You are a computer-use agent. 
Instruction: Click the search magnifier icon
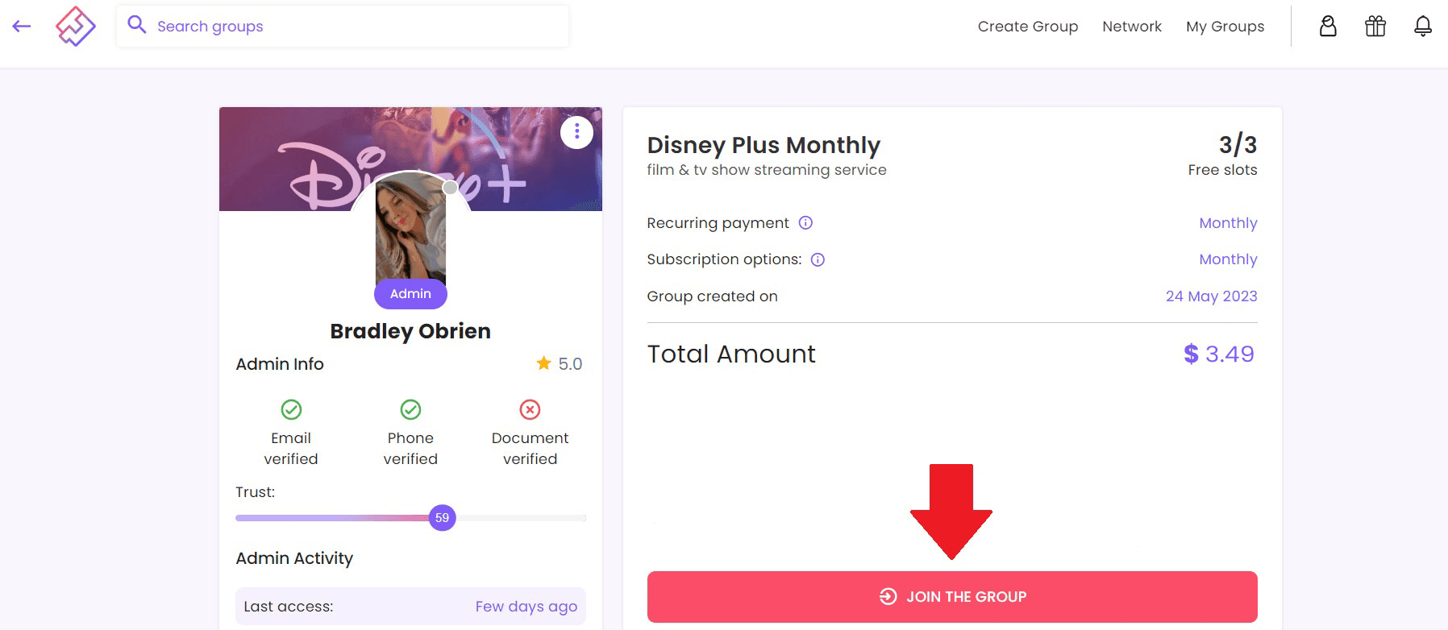click(137, 25)
